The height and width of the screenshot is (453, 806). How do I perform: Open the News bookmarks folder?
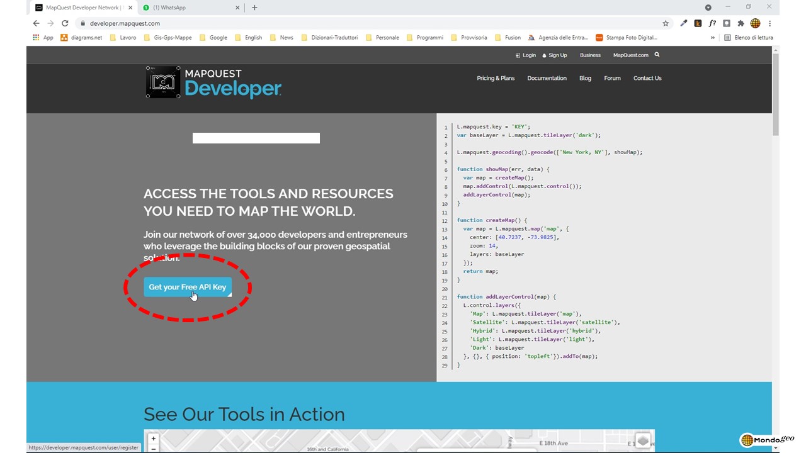[281, 38]
